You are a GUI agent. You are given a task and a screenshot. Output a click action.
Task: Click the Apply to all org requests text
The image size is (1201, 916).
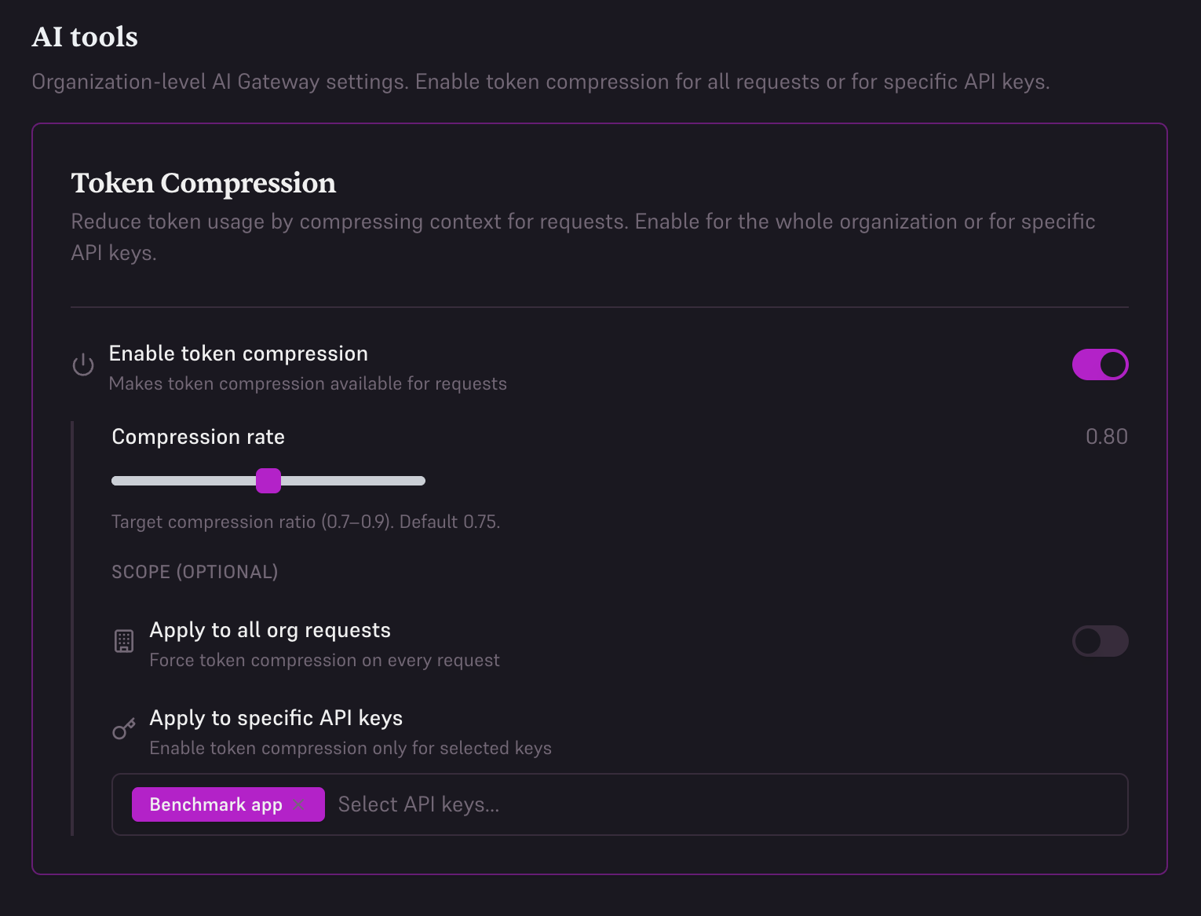point(270,629)
